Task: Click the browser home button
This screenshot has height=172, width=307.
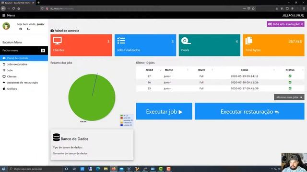Action: (19, 9)
